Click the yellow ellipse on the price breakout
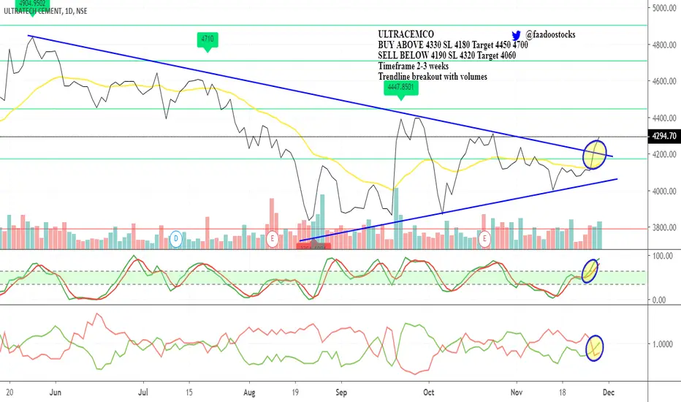The image size is (681, 402). [595, 154]
